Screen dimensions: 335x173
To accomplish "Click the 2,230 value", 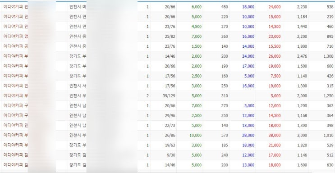I will [302, 7].
